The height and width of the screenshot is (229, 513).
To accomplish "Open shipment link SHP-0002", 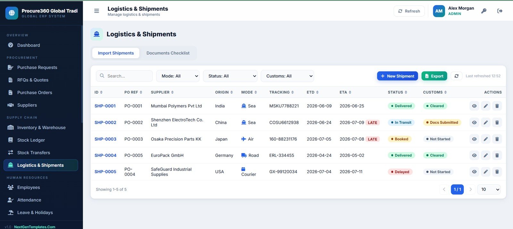I will (105, 123).
